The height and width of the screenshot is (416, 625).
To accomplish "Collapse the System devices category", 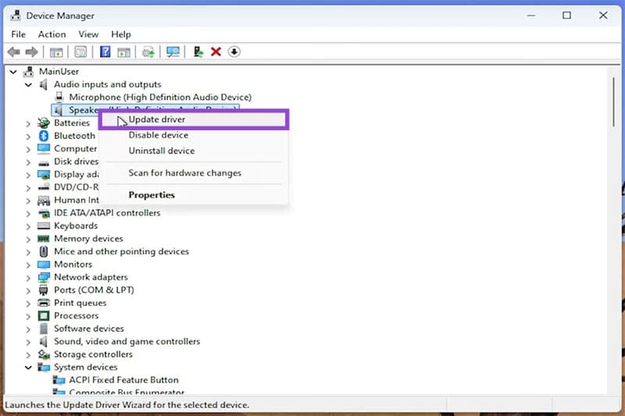I will coord(28,367).
